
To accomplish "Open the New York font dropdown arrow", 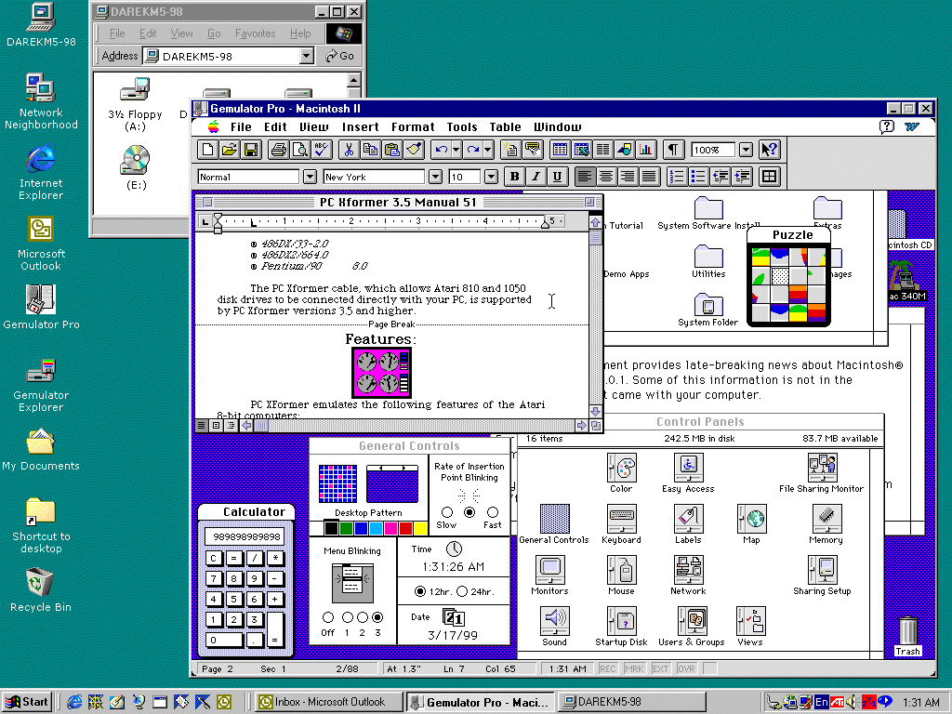I will pyautogui.click(x=435, y=177).
